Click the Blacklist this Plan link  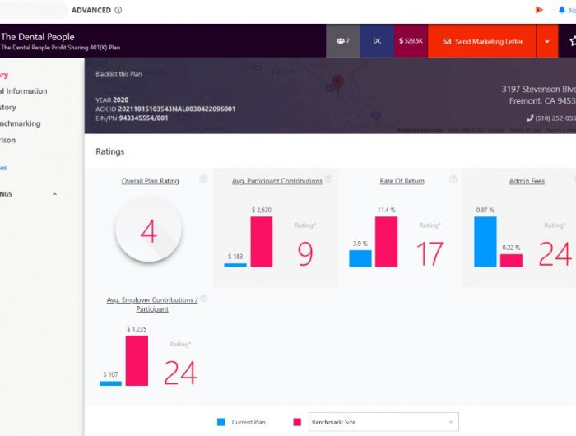tap(118, 74)
